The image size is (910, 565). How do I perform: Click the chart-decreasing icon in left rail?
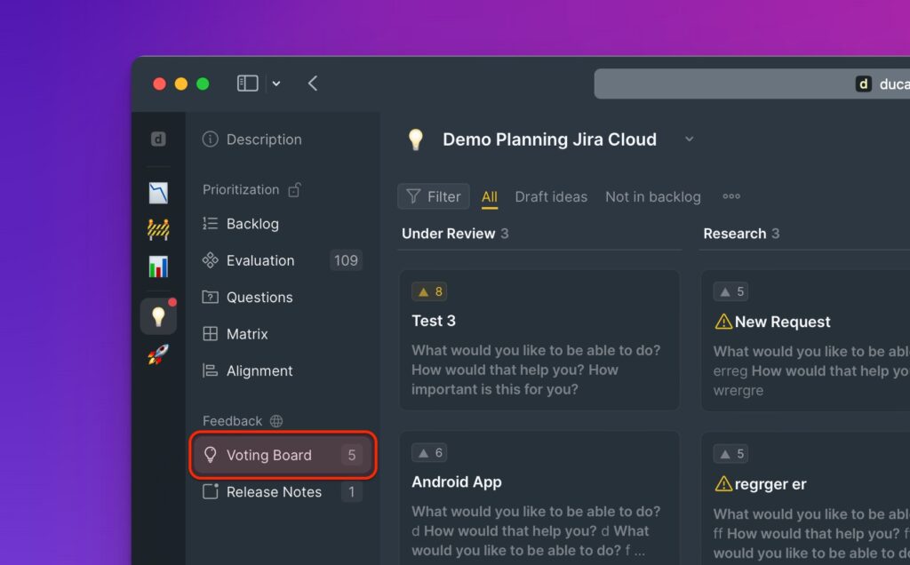coord(158,193)
